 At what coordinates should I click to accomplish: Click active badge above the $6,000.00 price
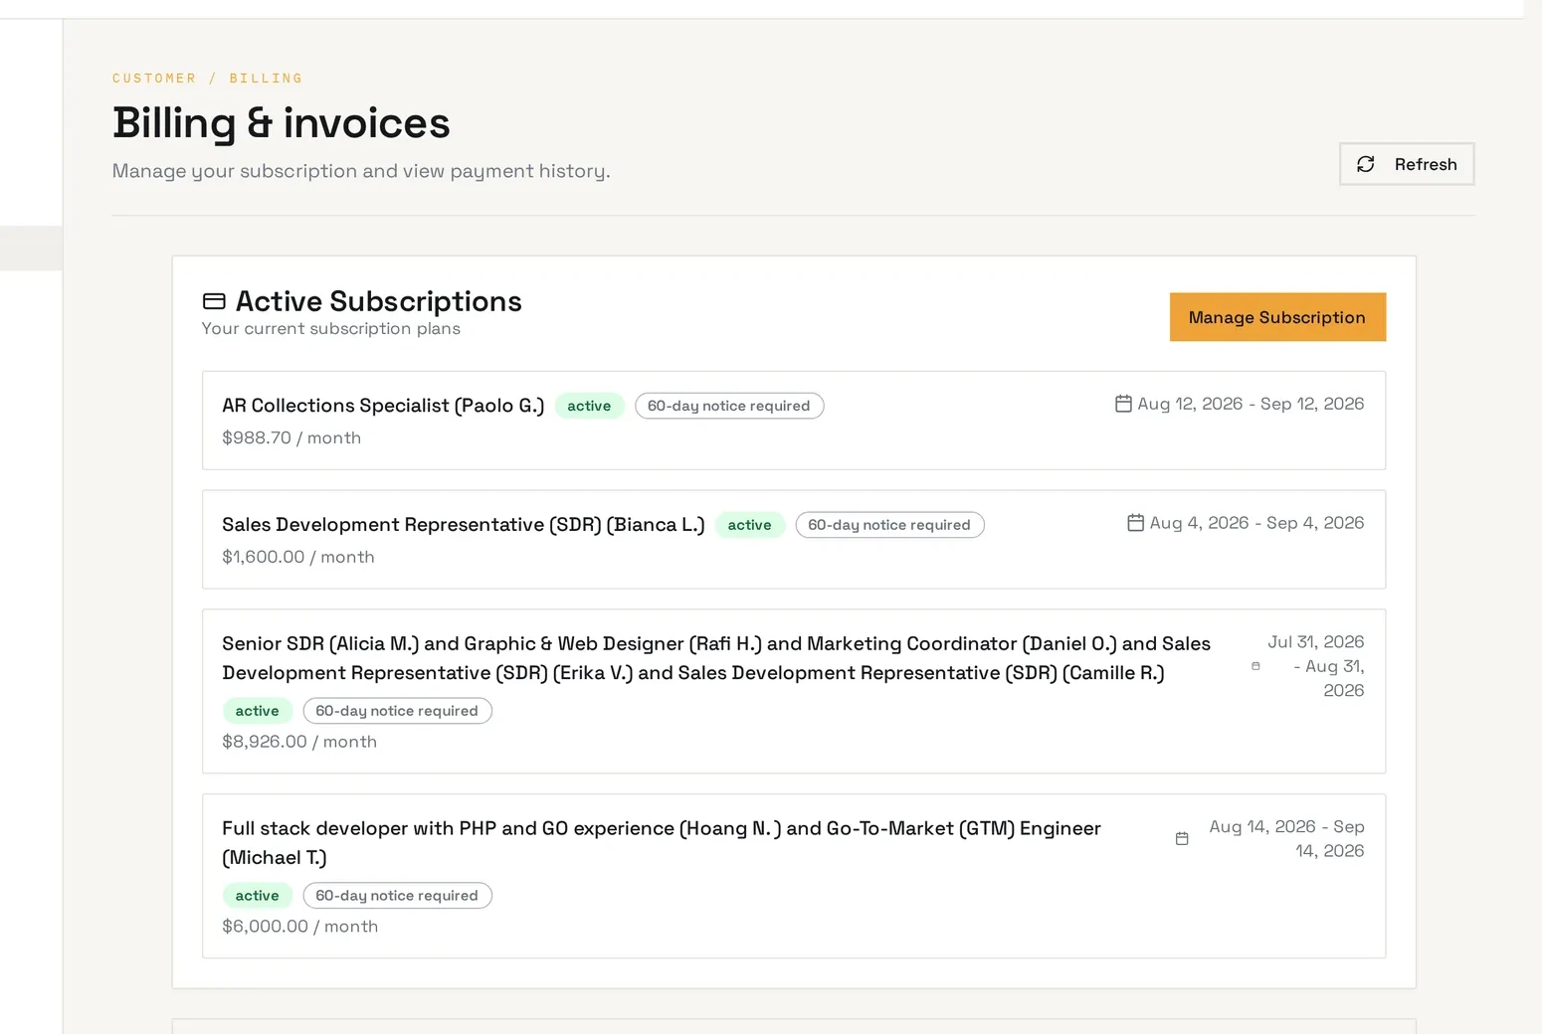pos(258,896)
